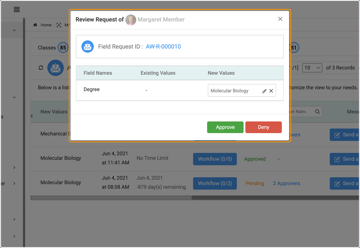Open Workflow (0/2) button
Screen dimensions: 360x248
(x=215, y=183)
